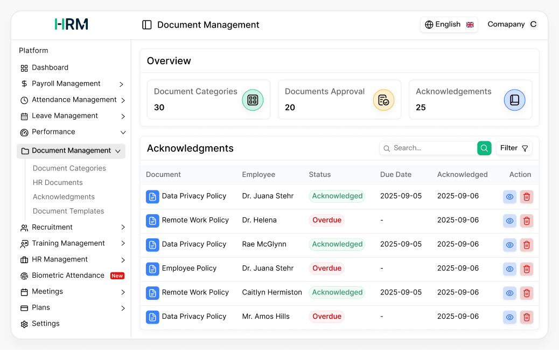Screen dimensions: 559x350
Task: Click the Acknowledgements card book icon
Action: click(x=514, y=100)
